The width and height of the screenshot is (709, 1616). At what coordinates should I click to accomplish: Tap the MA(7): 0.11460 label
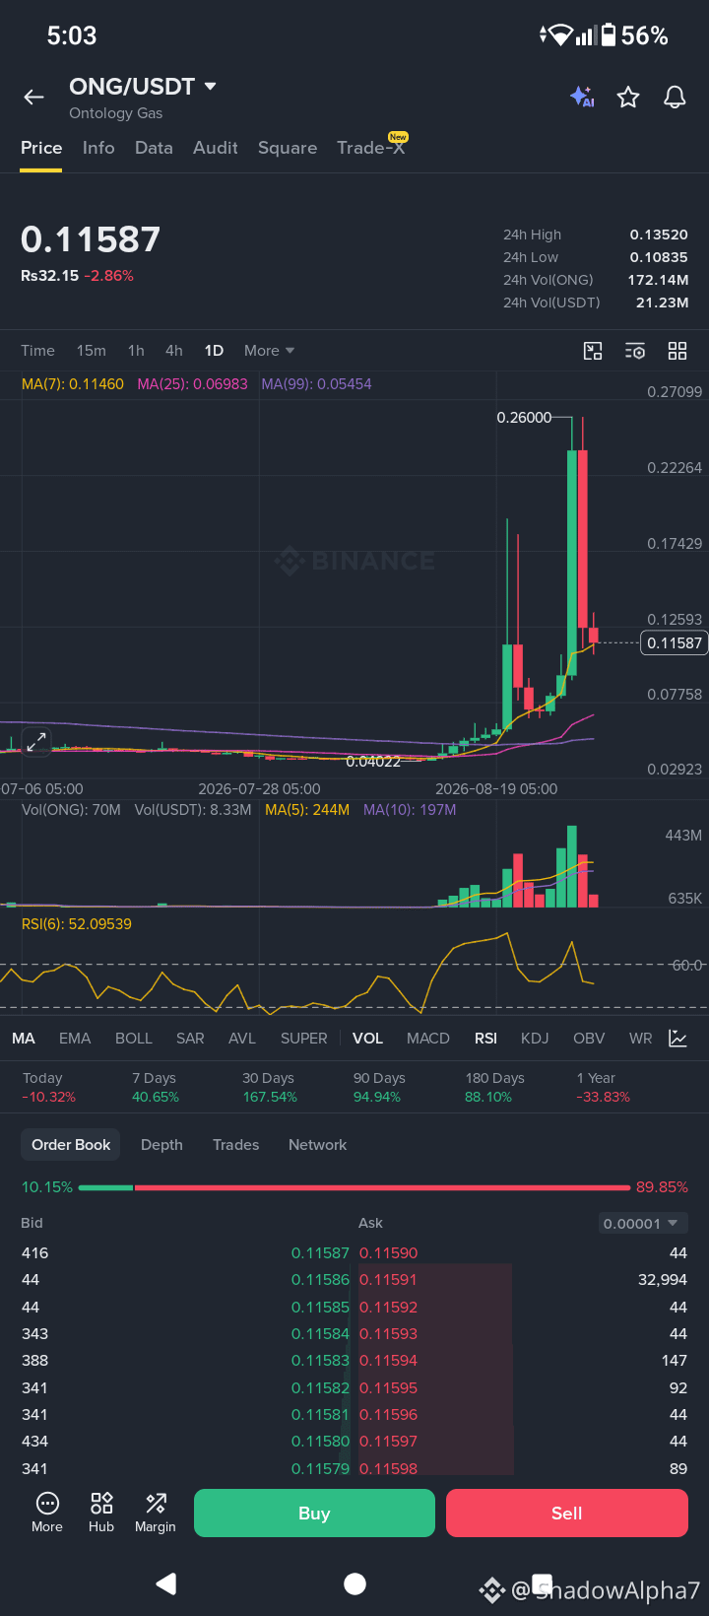point(73,384)
